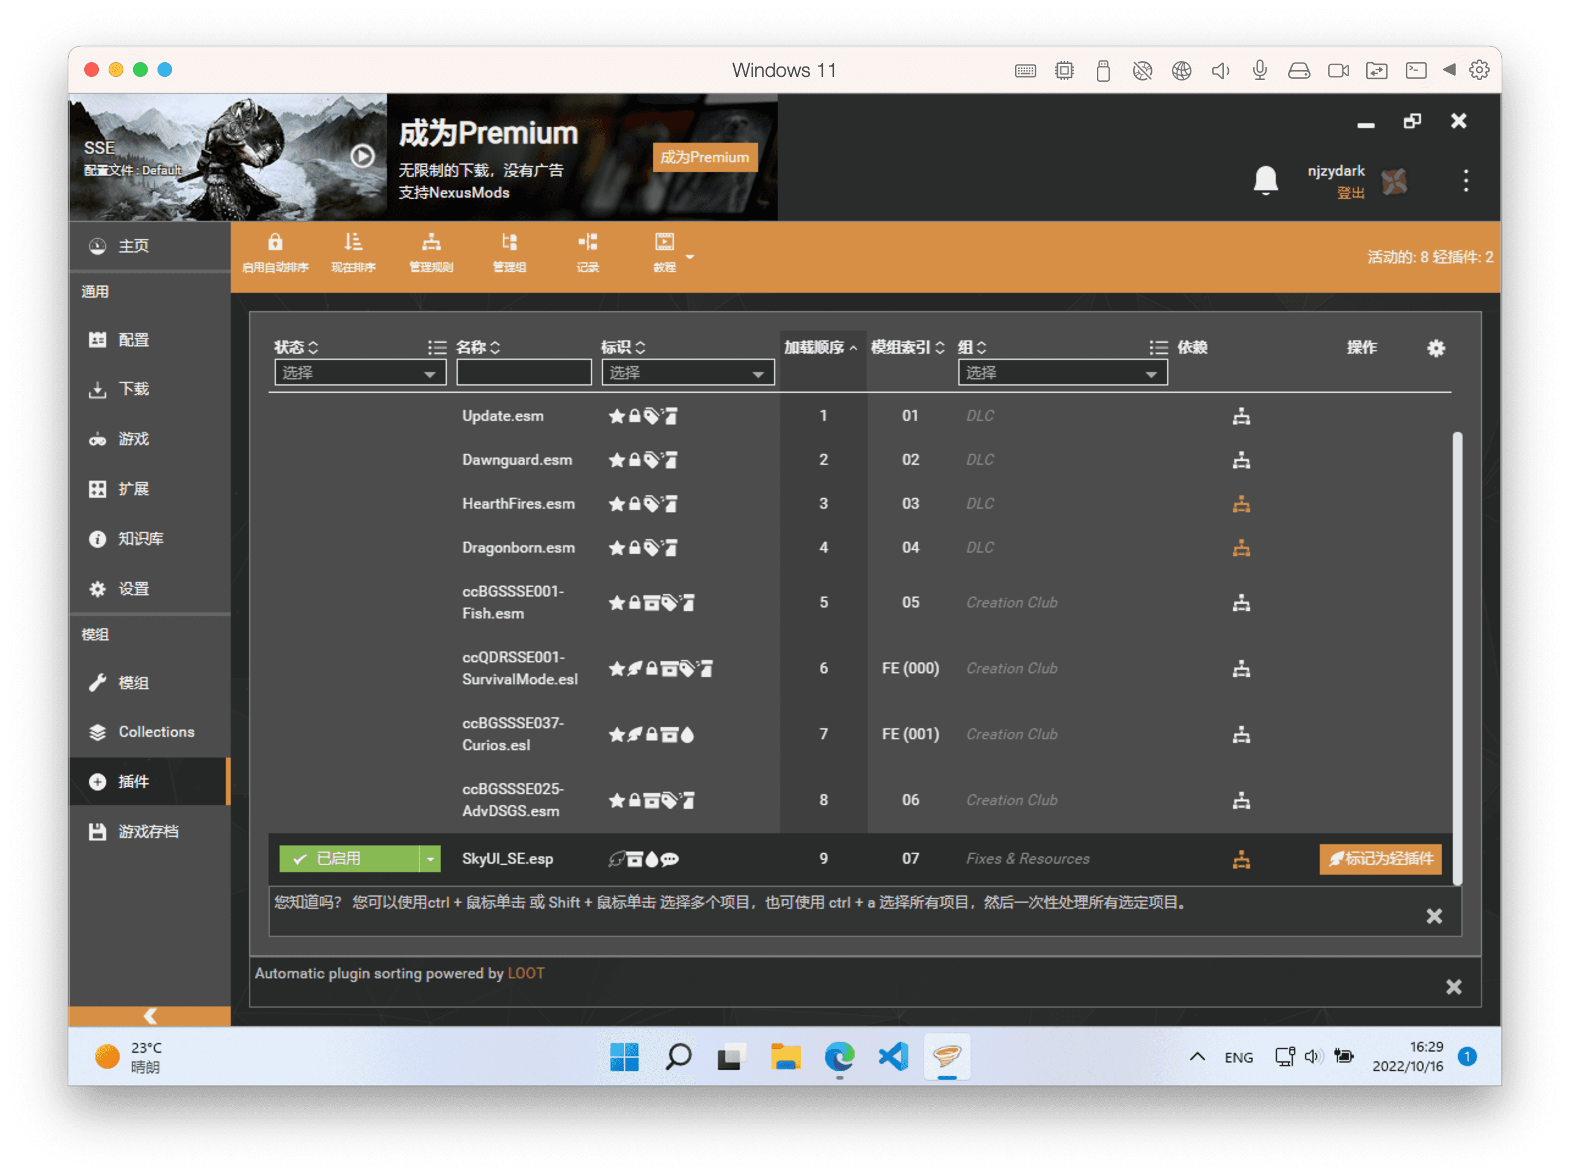Sort by the 名称 column header

coord(478,347)
